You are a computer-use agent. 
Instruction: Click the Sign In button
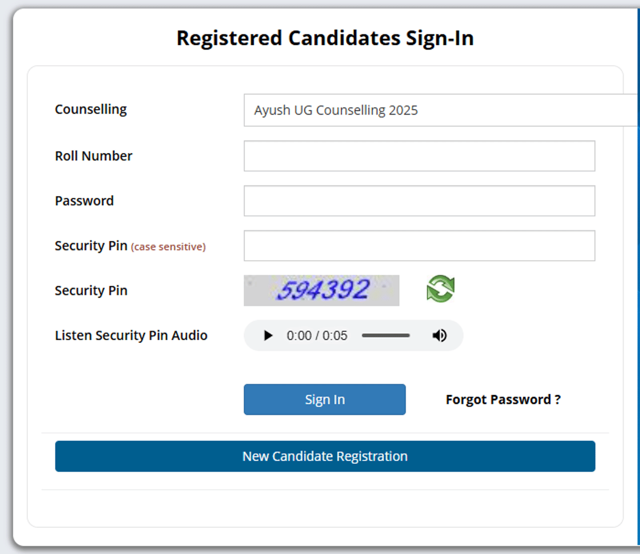click(x=324, y=399)
